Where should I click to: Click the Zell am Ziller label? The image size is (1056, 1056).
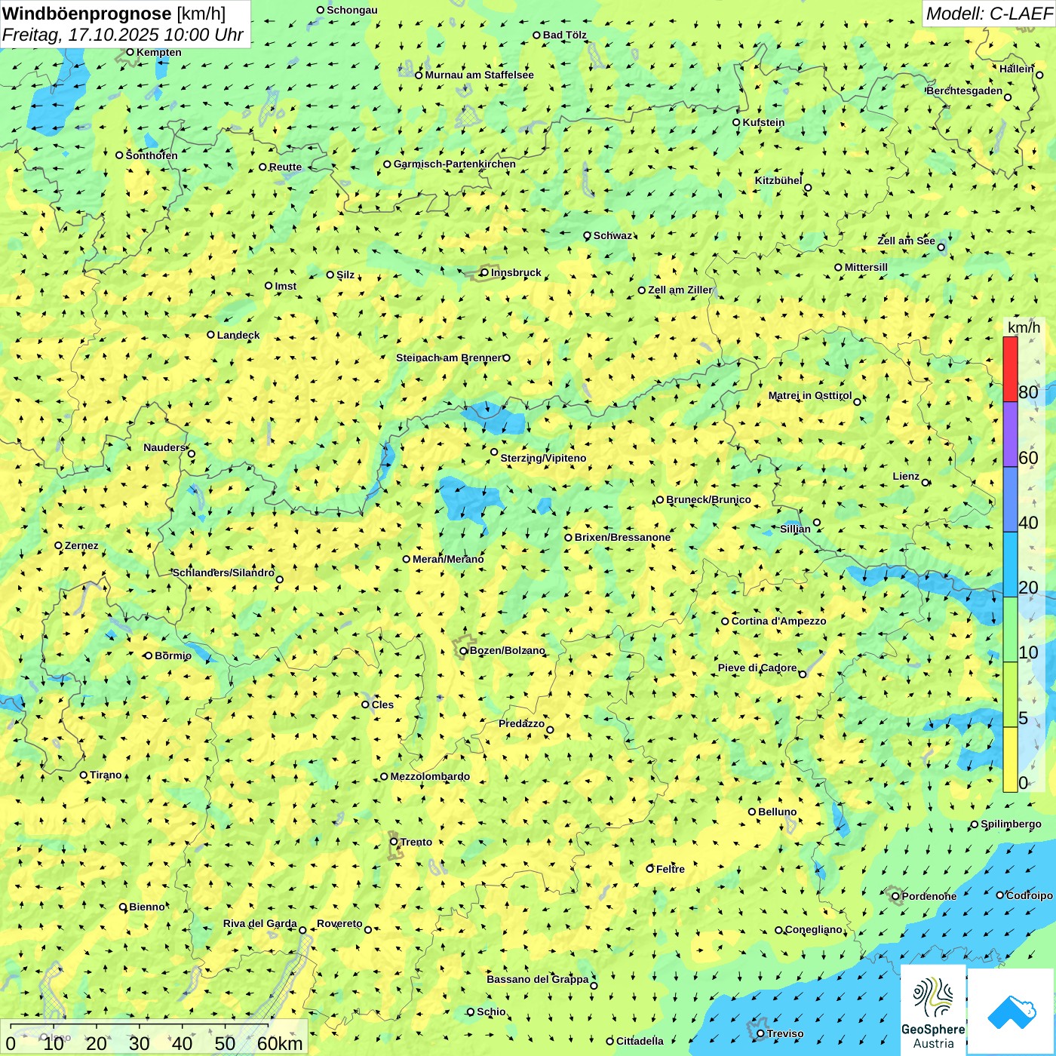coord(680,290)
